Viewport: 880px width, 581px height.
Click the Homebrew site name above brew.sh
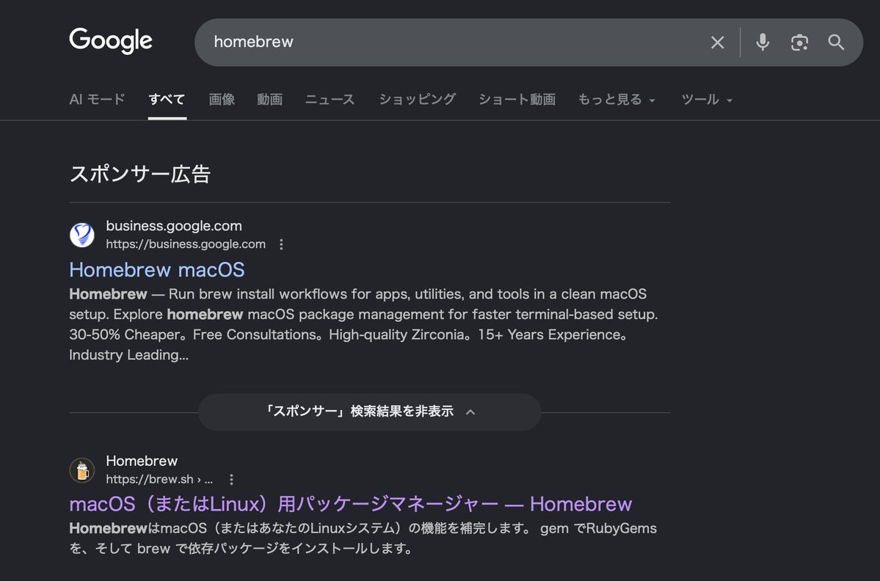click(142, 461)
